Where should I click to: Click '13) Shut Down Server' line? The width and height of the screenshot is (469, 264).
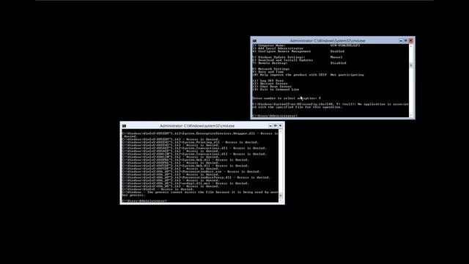[x=272, y=87]
